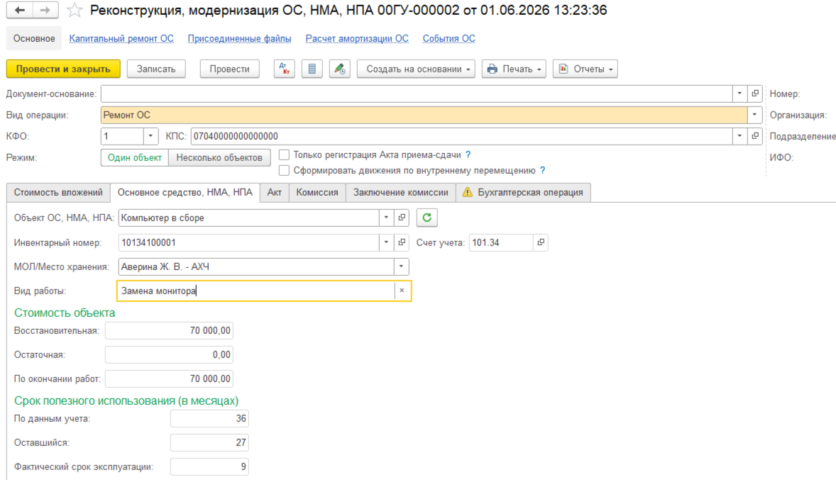Screen dimensions: 836x480
Task: Expand the Инвентарный номер dropdown
Action: point(387,242)
